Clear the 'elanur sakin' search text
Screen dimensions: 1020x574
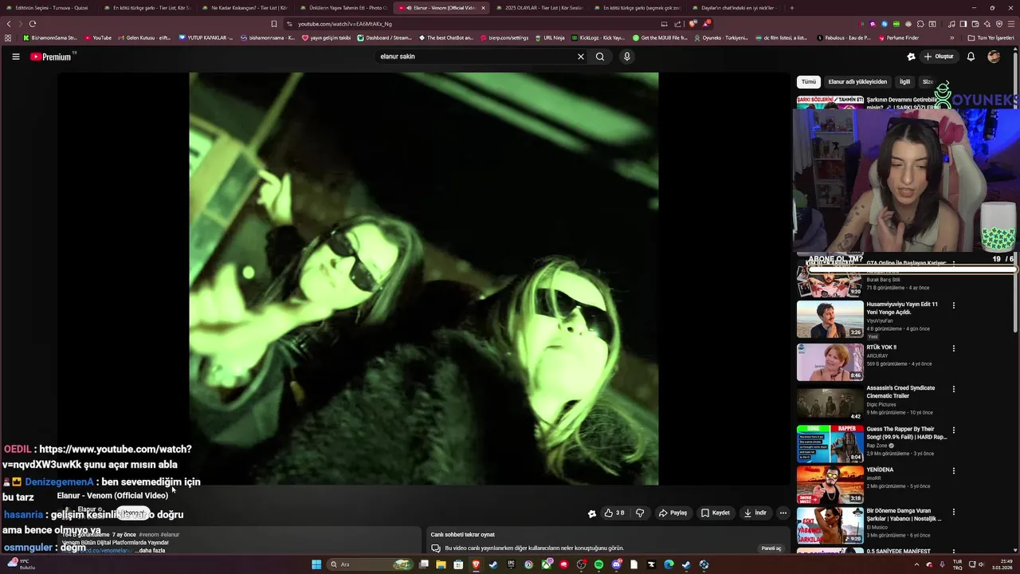pyautogui.click(x=580, y=57)
